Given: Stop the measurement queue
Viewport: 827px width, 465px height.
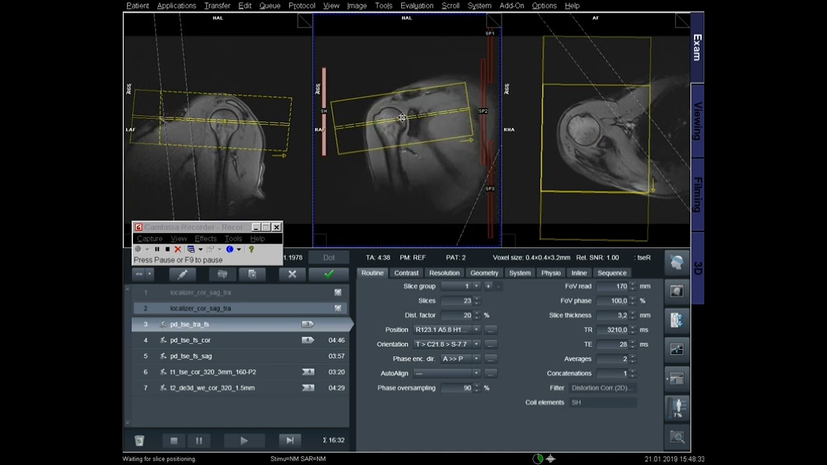Looking at the screenshot, I should [x=174, y=440].
